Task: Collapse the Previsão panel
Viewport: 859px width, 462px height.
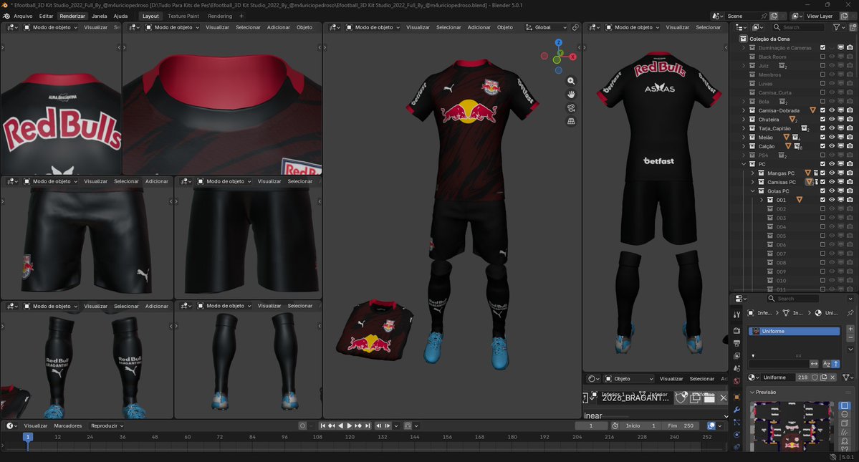Action: click(x=752, y=392)
